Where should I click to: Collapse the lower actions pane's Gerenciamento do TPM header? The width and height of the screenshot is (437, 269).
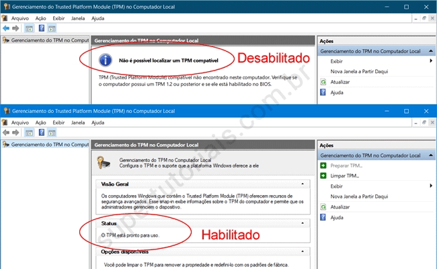point(430,155)
